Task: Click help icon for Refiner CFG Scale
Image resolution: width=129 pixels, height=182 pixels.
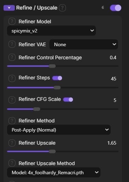Action: 12,100
